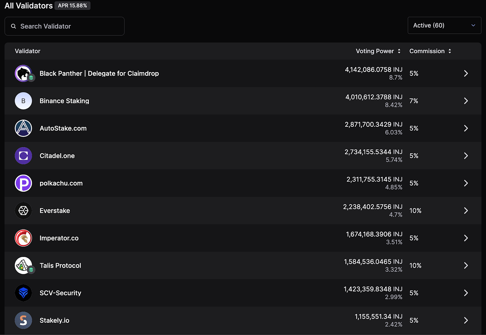Click the Binance Staking avatar icon
This screenshot has height=335, width=486.
(x=23, y=101)
